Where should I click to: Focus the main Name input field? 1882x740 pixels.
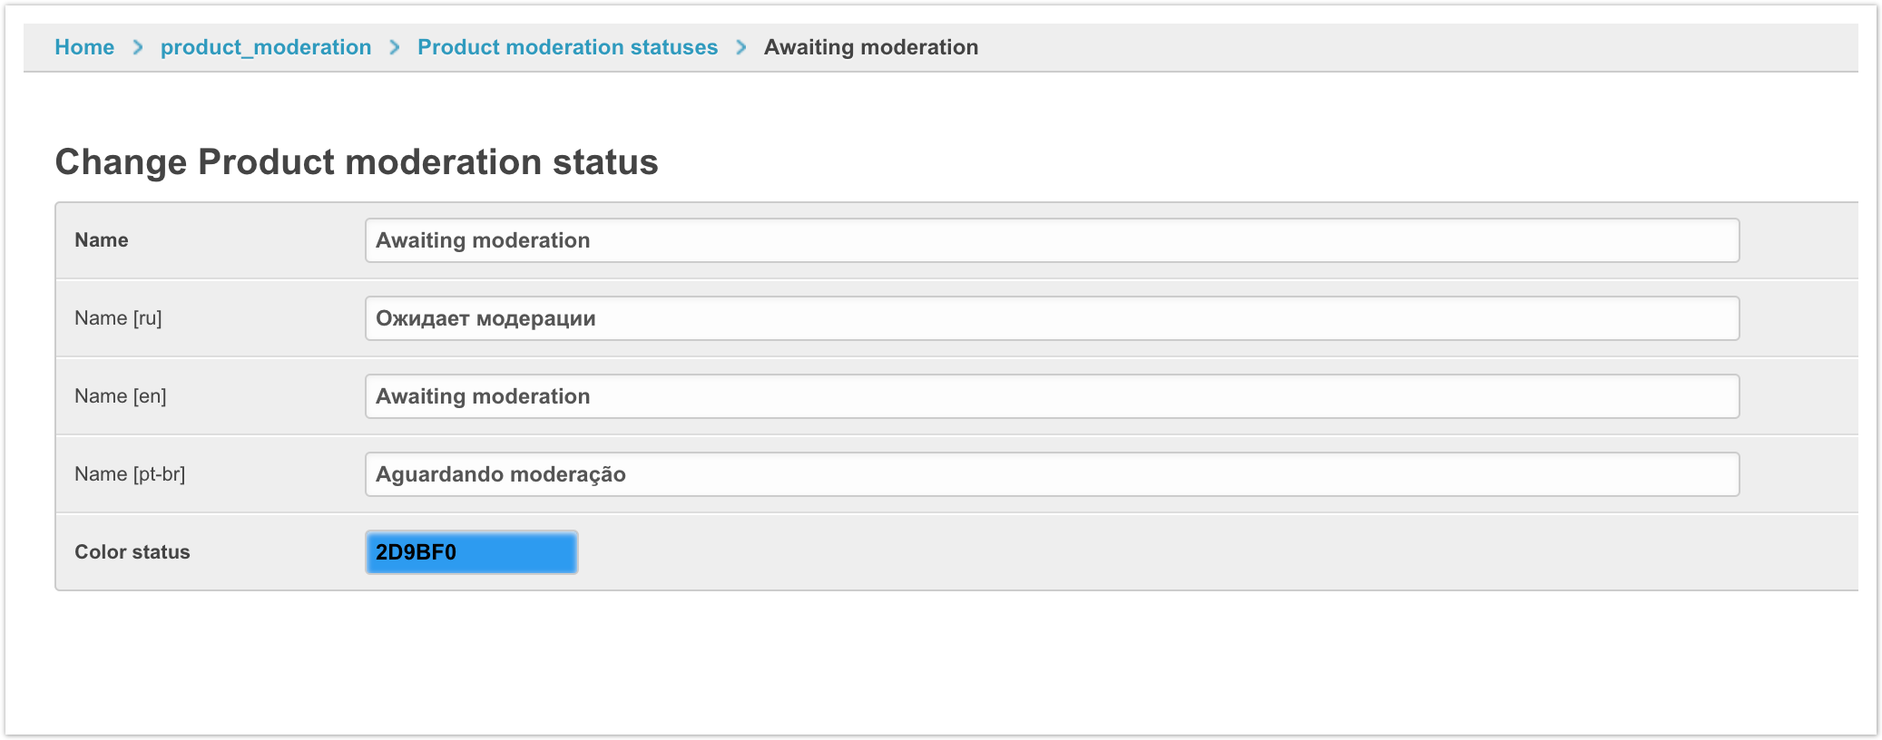[x=1052, y=240]
